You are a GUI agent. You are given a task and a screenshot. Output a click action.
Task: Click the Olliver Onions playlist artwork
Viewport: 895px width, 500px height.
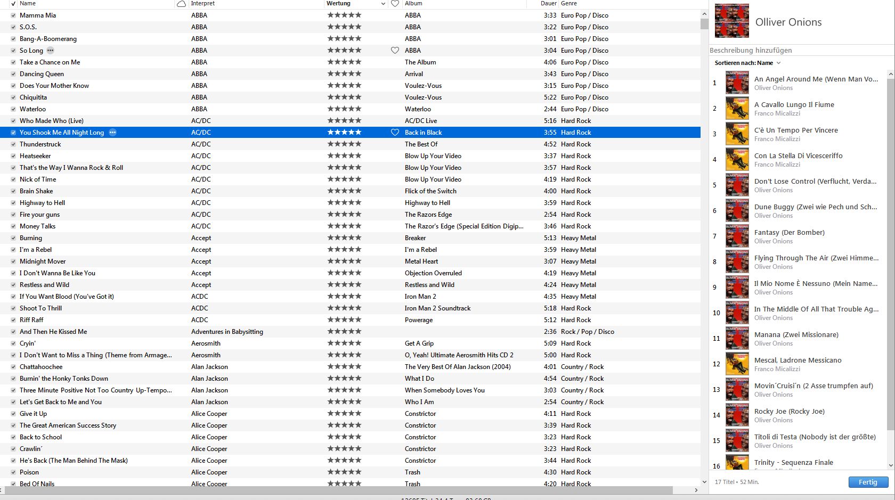[731, 21]
